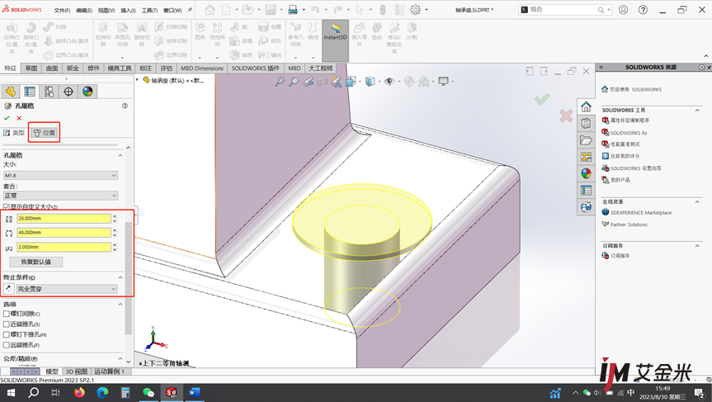Open the Options gear icon
Screen dimensions: 712x402
(416, 10)
